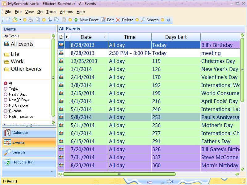Click the Cut scissors icon
Viewport: 247px width, 185px height.
point(50,20)
